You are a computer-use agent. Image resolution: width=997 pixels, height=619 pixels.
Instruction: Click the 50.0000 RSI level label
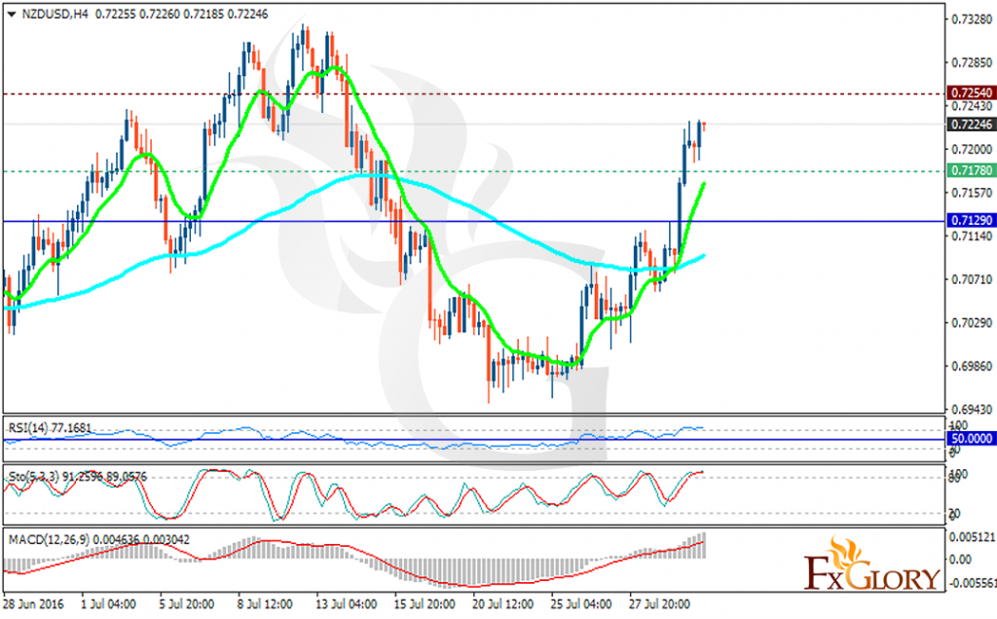(x=971, y=439)
